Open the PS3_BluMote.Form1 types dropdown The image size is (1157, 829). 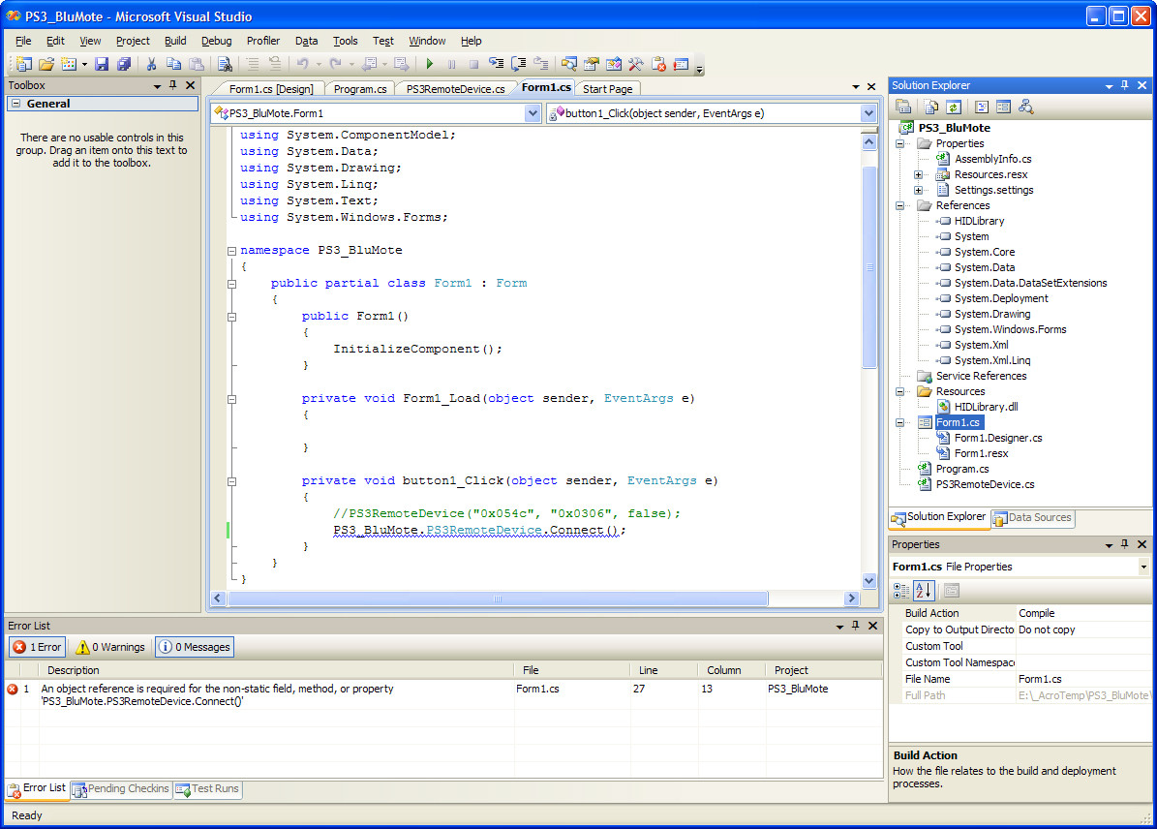(x=532, y=113)
